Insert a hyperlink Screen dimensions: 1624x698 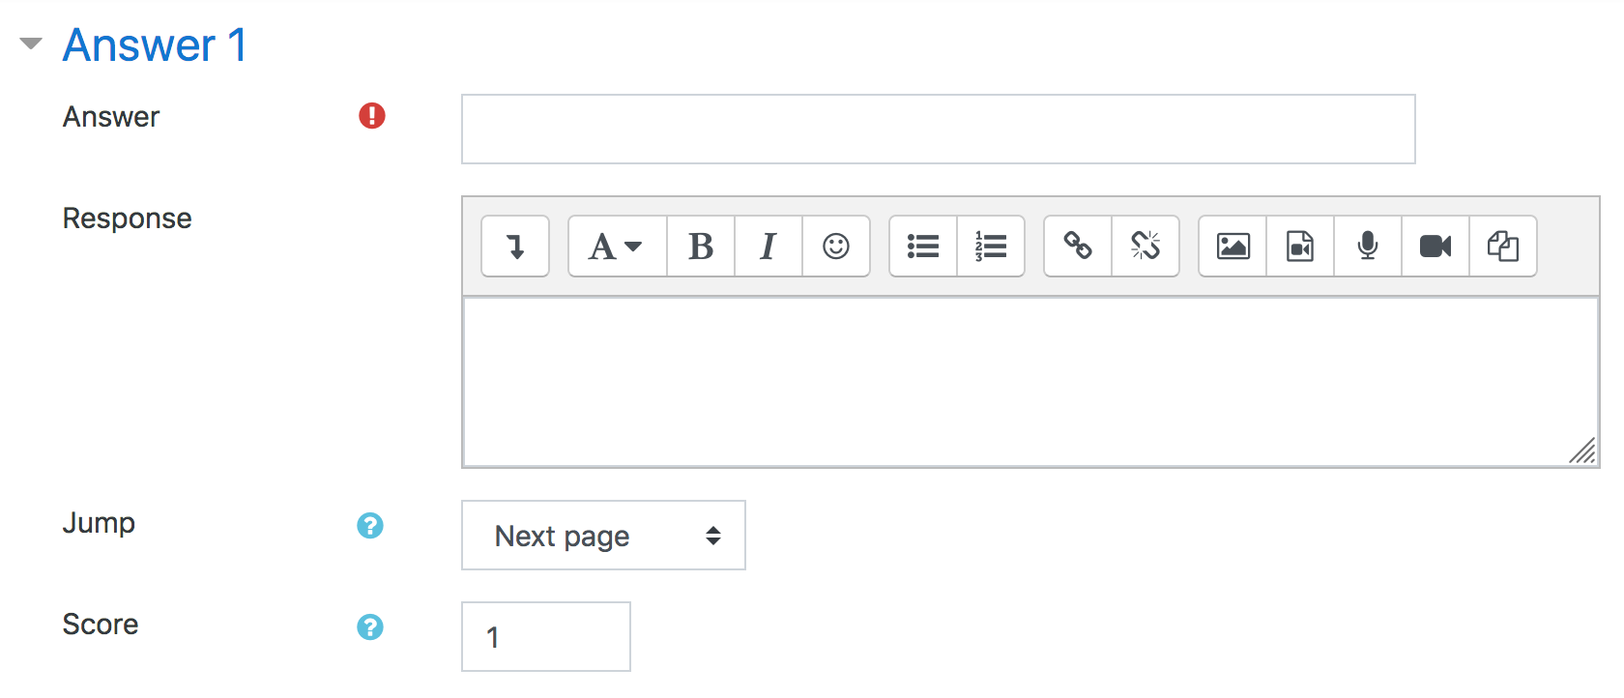click(x=1078, y=247)
